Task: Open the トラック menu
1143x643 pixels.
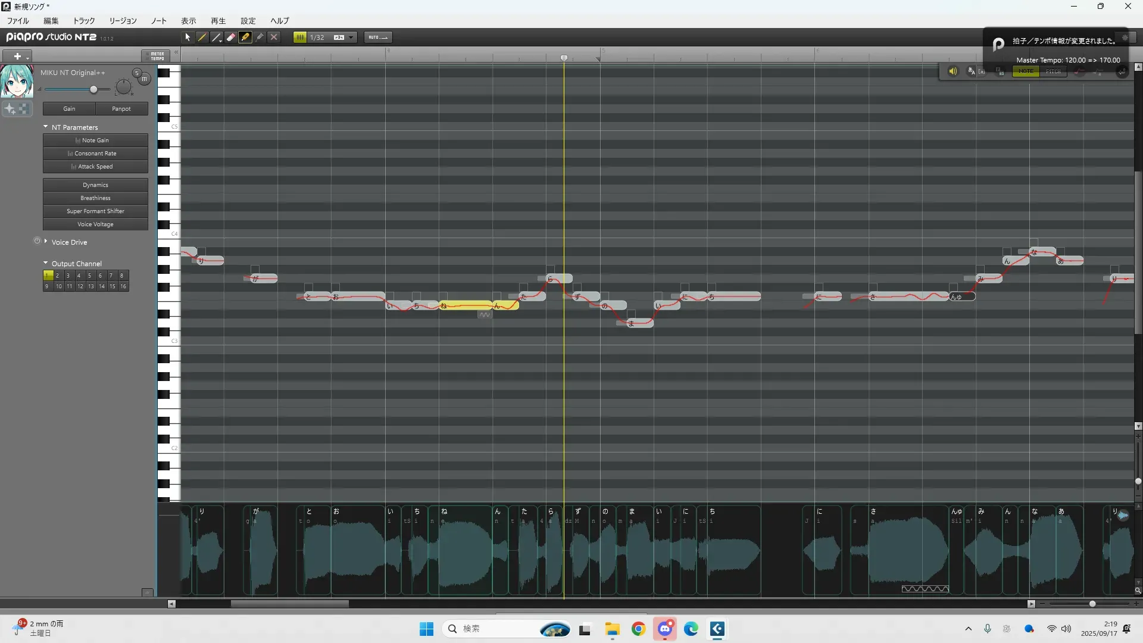Action: coord(84,21)
